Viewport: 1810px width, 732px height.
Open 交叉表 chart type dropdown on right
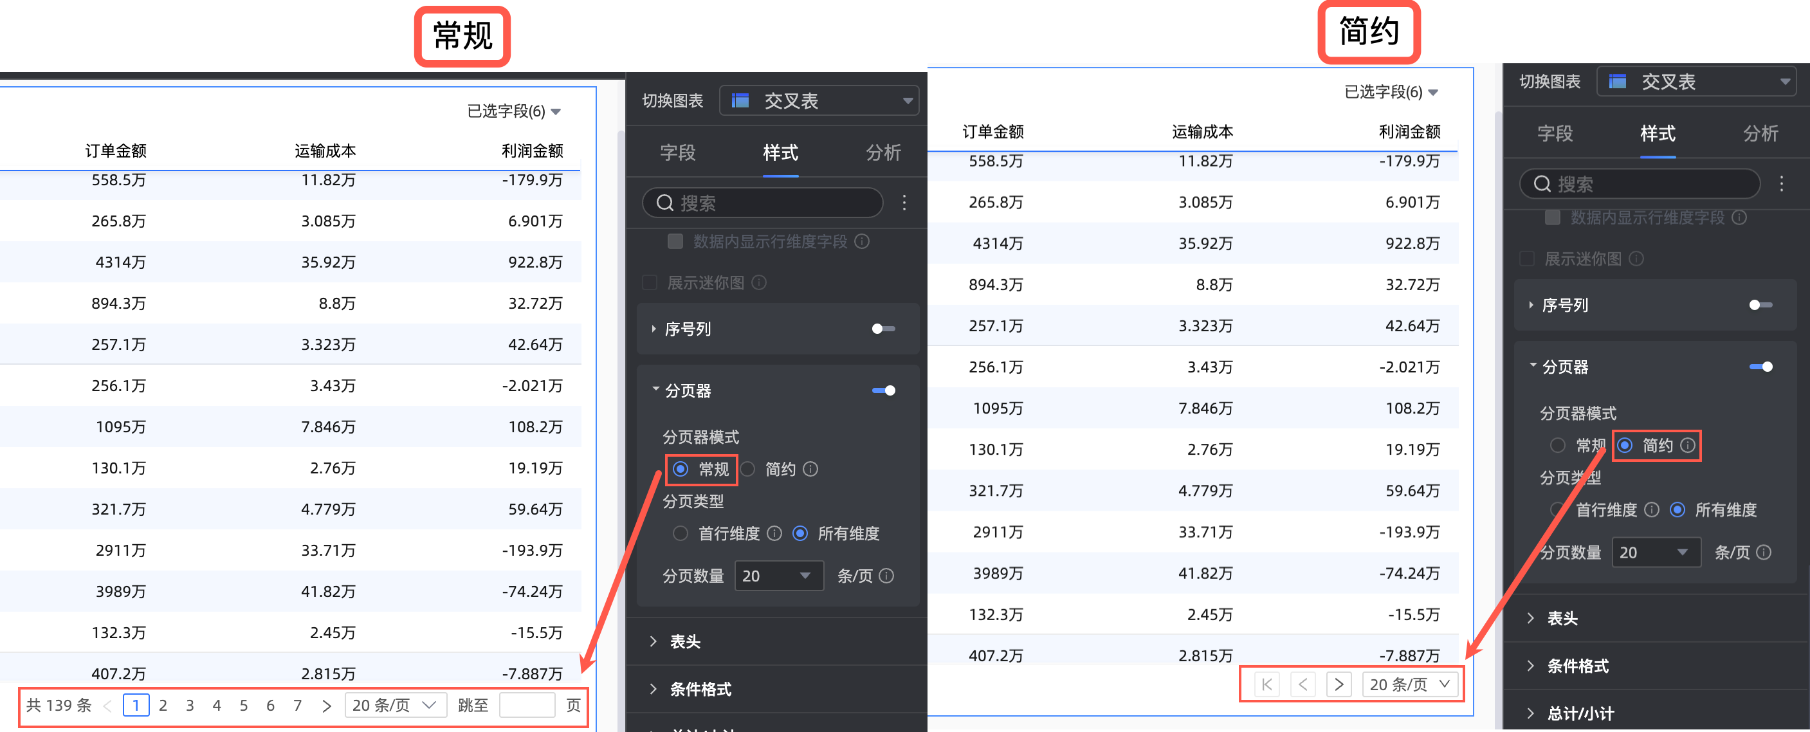pyautogui.click(x=1696, y=82)
